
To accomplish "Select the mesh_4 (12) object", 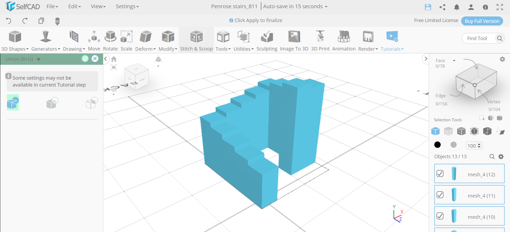I will (469, 174).
